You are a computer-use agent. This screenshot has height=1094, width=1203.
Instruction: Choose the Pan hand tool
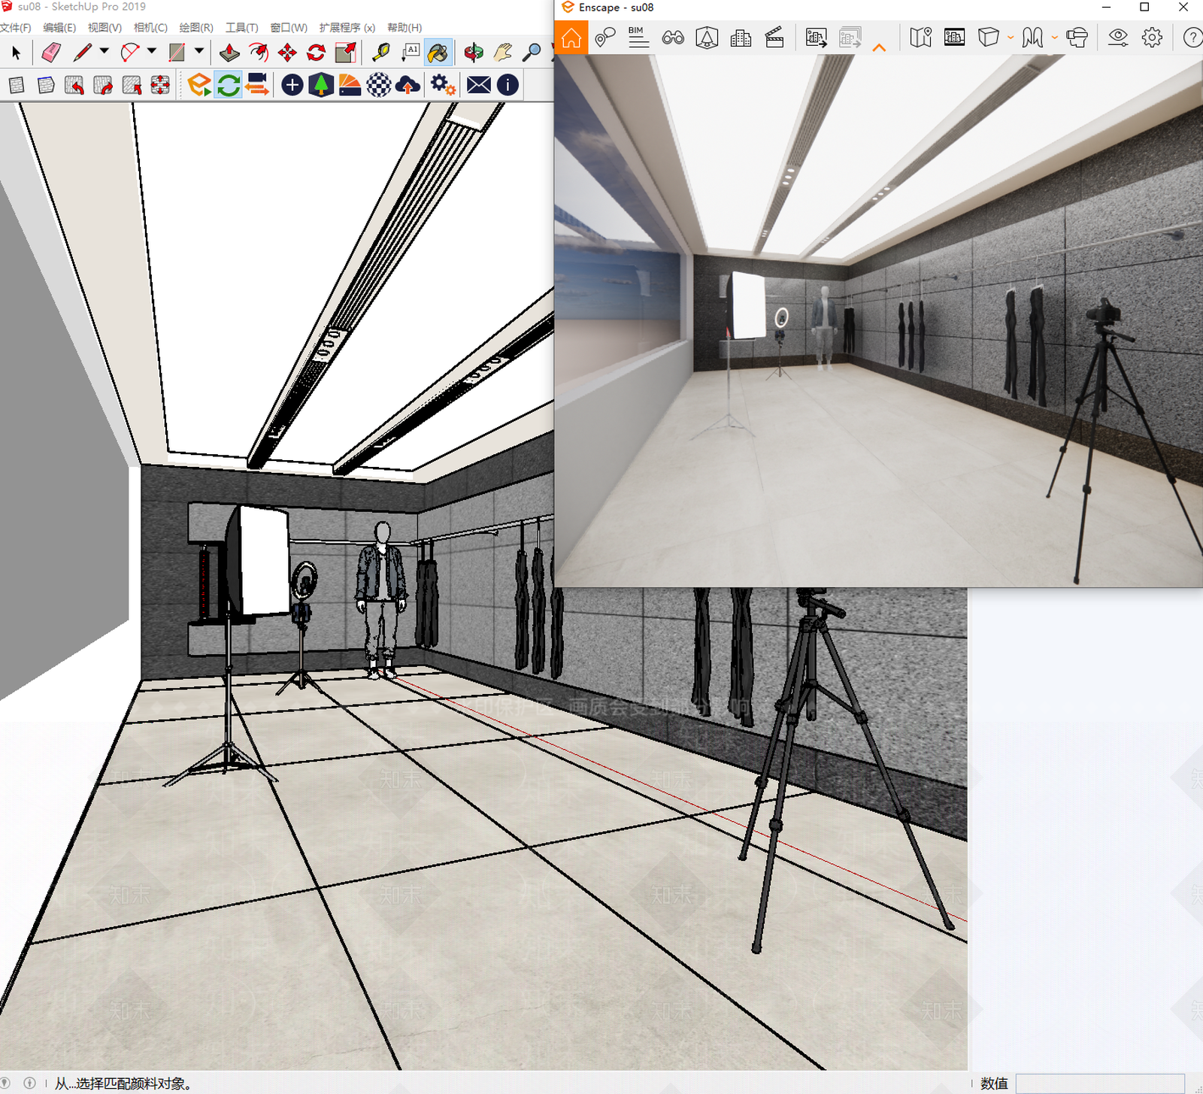[502, 53]
